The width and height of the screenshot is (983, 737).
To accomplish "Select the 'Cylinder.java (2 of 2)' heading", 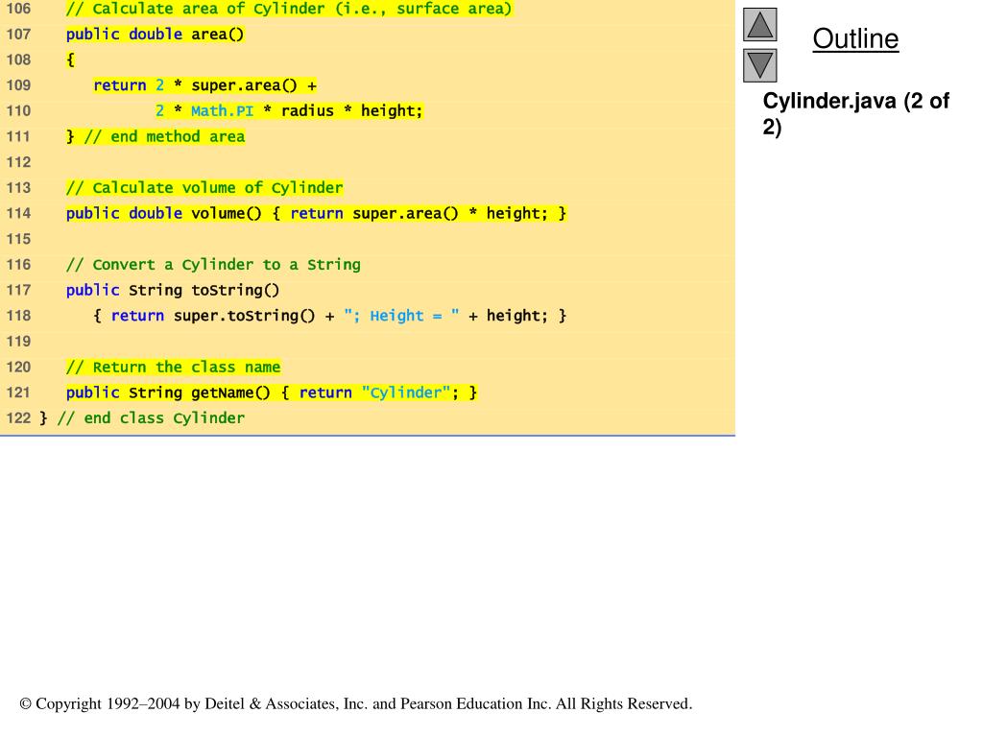I will coord(855,113).
